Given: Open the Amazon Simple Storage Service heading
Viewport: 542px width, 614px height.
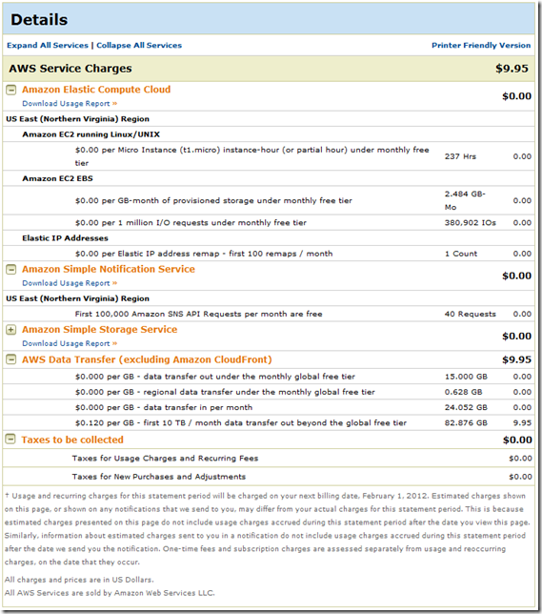Looking at the screenshot, I should [x=99, y=330].
